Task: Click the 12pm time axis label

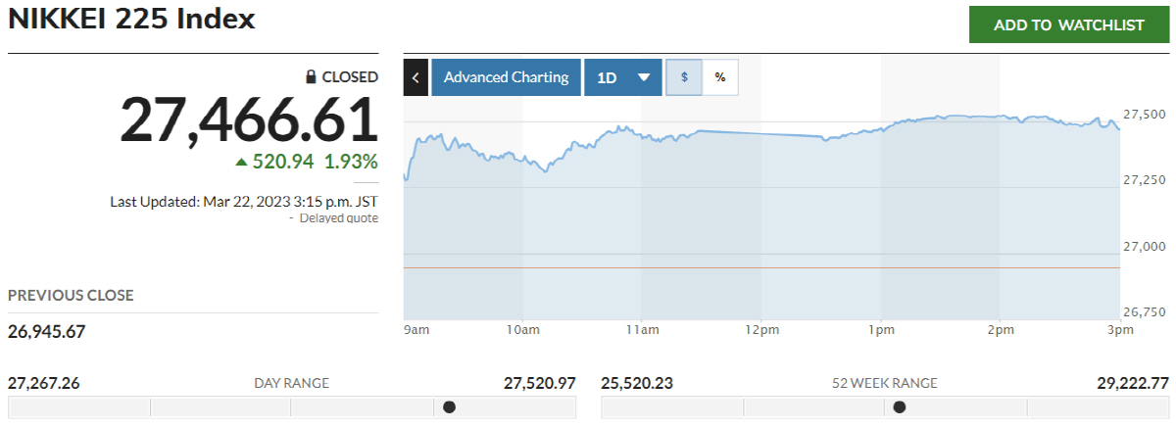Action: point(760,331)
